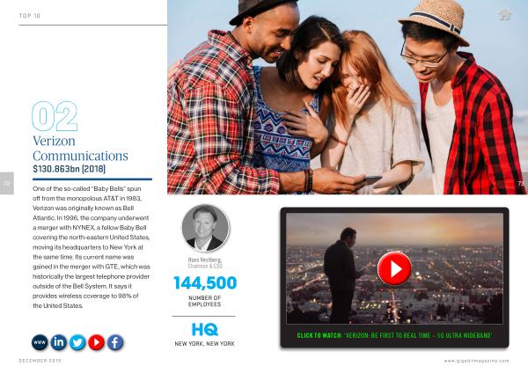The height and width of the screenshot is (373, 528).
Task: Go to the home icon on the photo
Action: coord(505,15)
